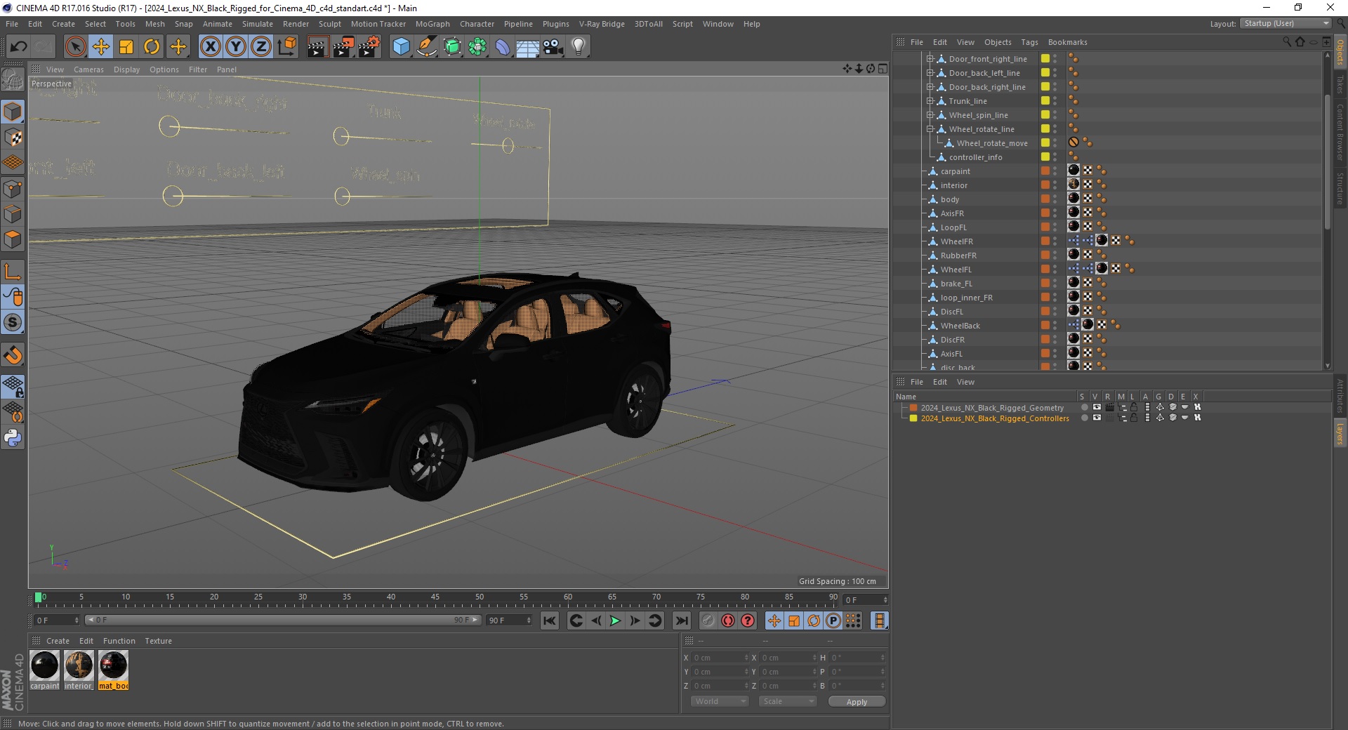Open viewport Cameras menu
This screenshot has height=730, width=1348.
(x=88, y=69)
